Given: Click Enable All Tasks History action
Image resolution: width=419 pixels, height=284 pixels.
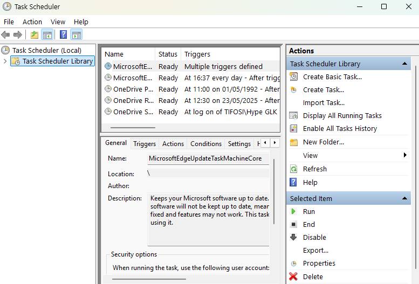Looking at the screenshot, I should pos(340,128).
